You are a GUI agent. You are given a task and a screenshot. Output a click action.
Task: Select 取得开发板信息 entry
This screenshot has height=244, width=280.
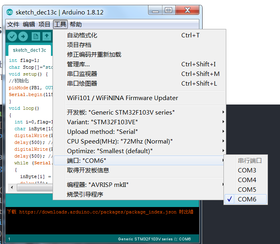(139, 170)
